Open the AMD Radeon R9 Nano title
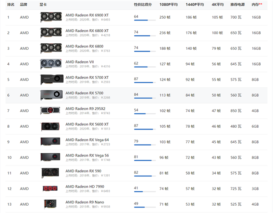 [x=85, y=202]
